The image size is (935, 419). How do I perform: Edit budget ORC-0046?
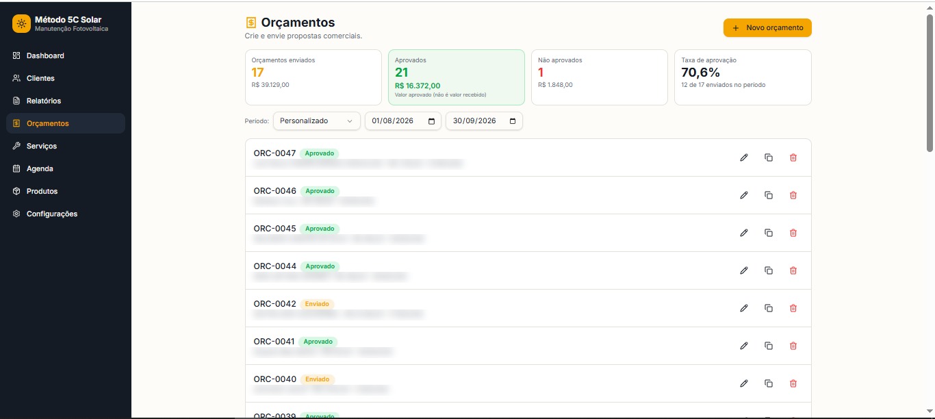click(744, 195)
